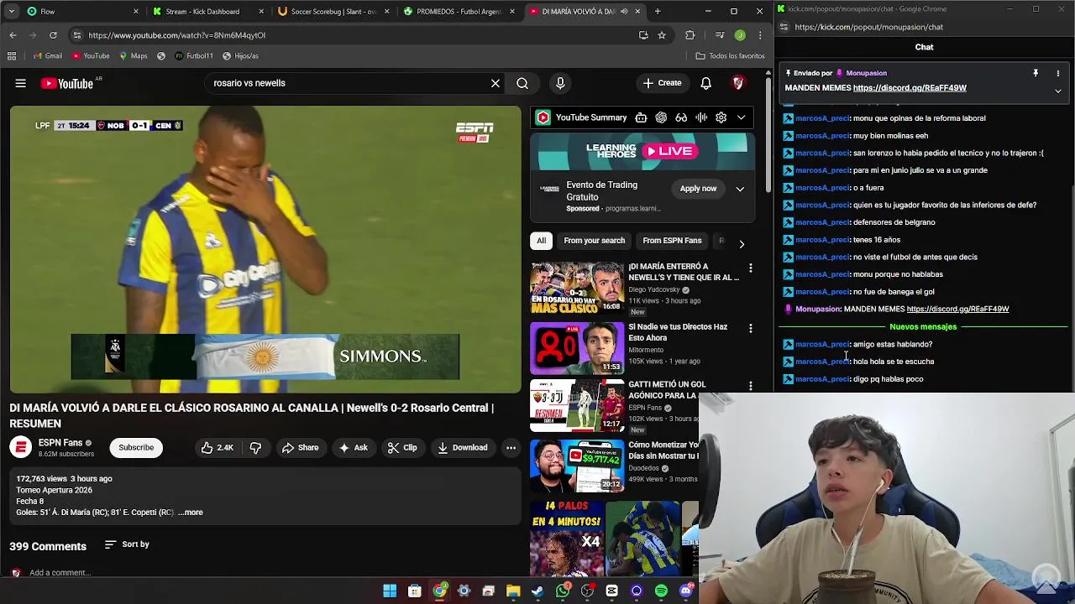Viewport: 1075px width, 604px height.
Task: Expand video description with '...more'
Action: (191, 513)
